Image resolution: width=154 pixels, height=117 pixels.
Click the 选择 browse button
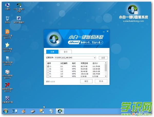tap(103, 58)
